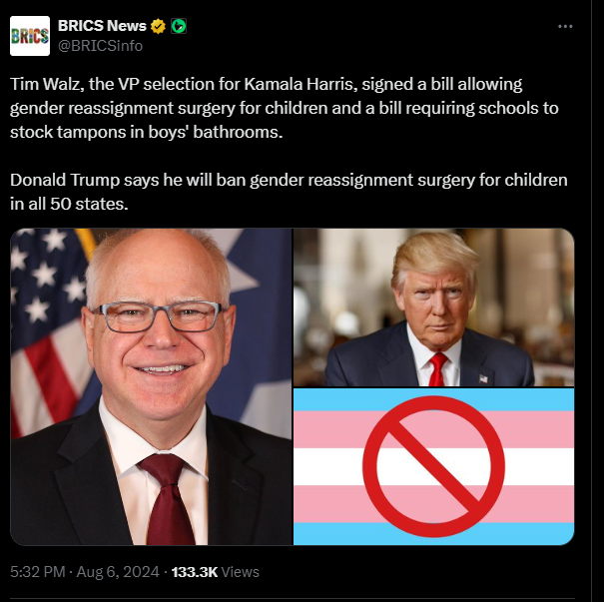The width and height of the screenshot is (604, 602).
Task: Click the gold verified checkmark badge
Action: tap(158, 26)
